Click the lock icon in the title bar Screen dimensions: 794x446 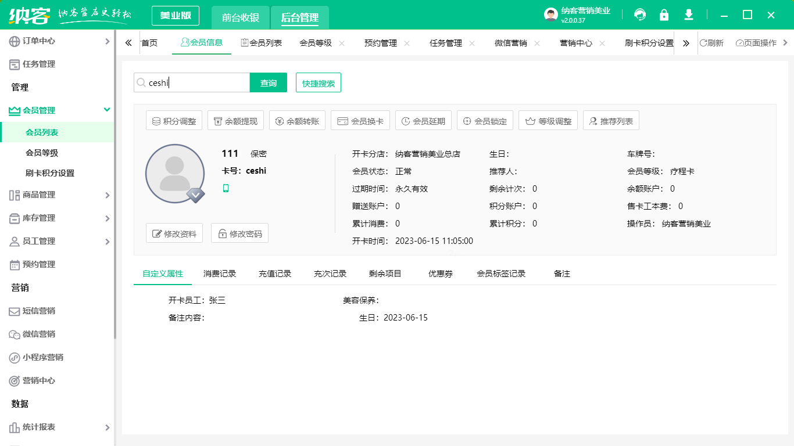point(664,15)
